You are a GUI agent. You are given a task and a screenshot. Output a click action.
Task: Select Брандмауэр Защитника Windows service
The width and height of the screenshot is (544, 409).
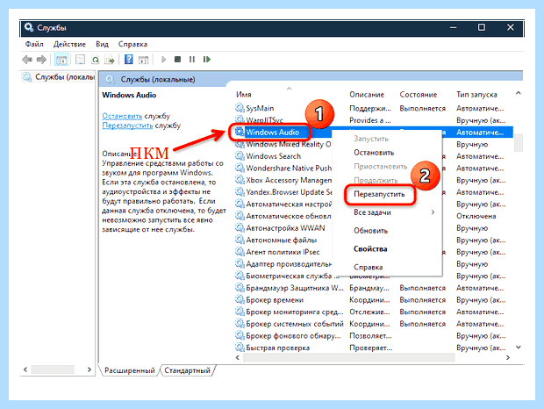coord(295,288)
